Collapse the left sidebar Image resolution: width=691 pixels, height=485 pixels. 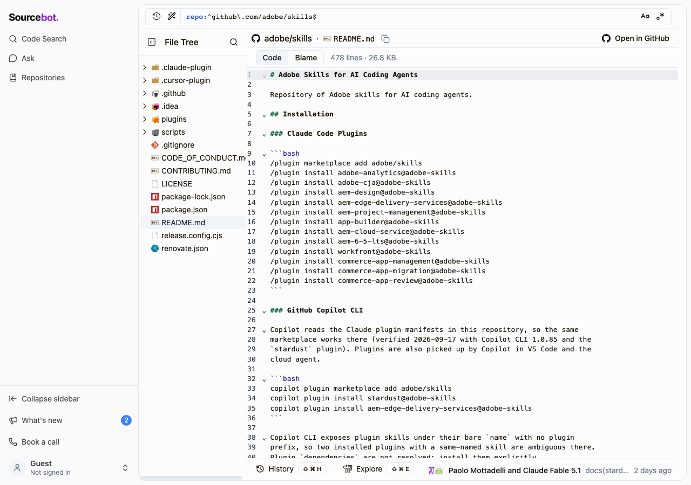44,399
